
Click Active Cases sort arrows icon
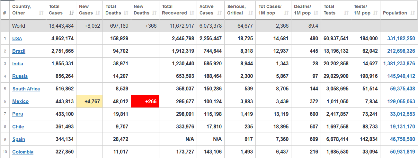click(x=219, y=13)
